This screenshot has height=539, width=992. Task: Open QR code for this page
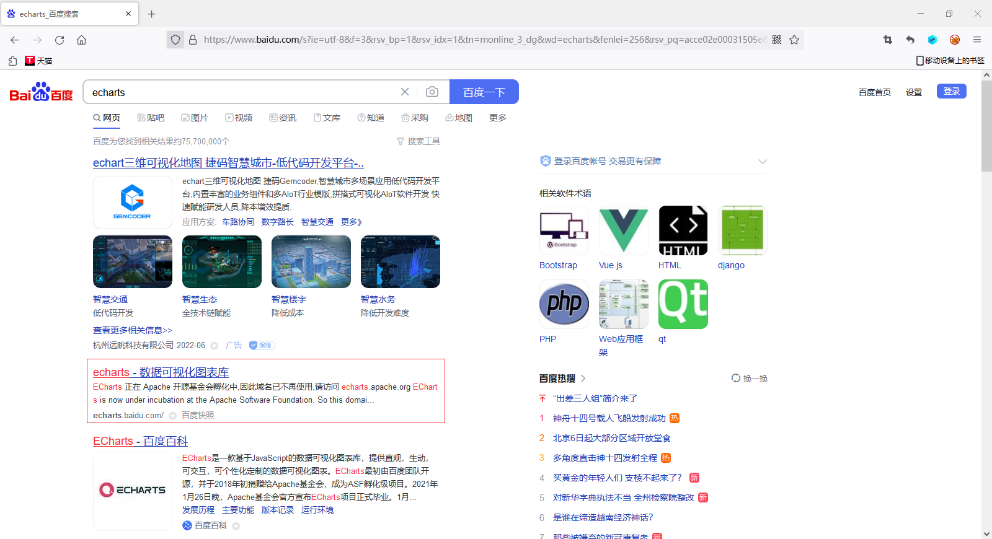(x=777, y=40)
